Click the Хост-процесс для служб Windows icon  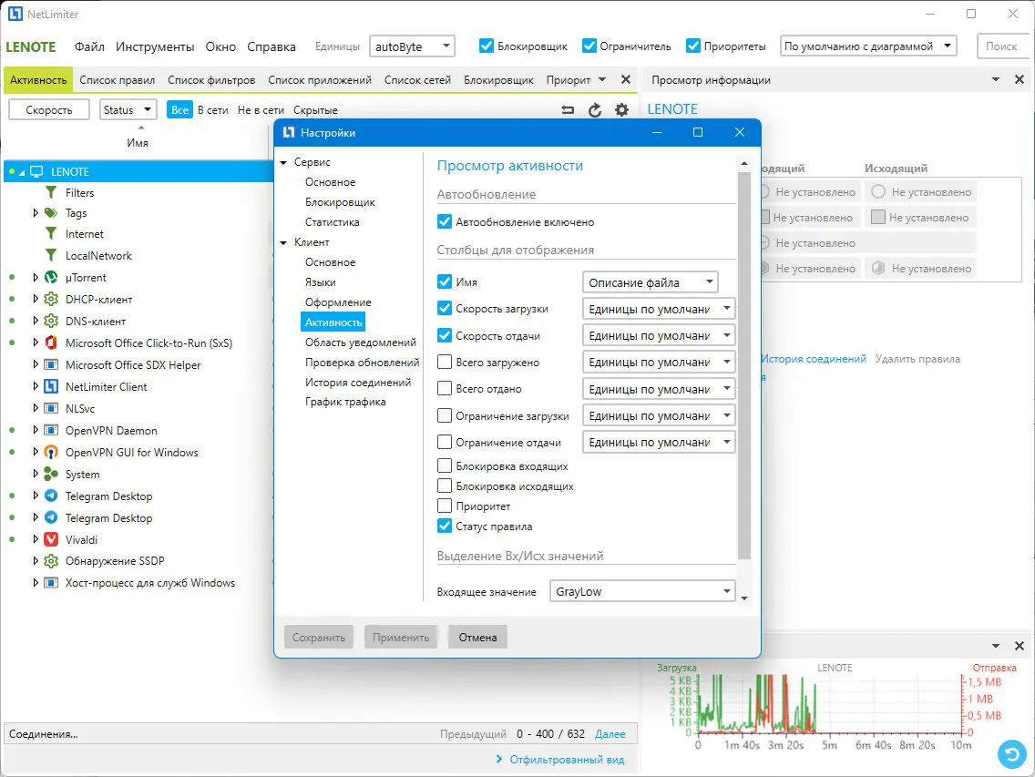tap(51, 583)
